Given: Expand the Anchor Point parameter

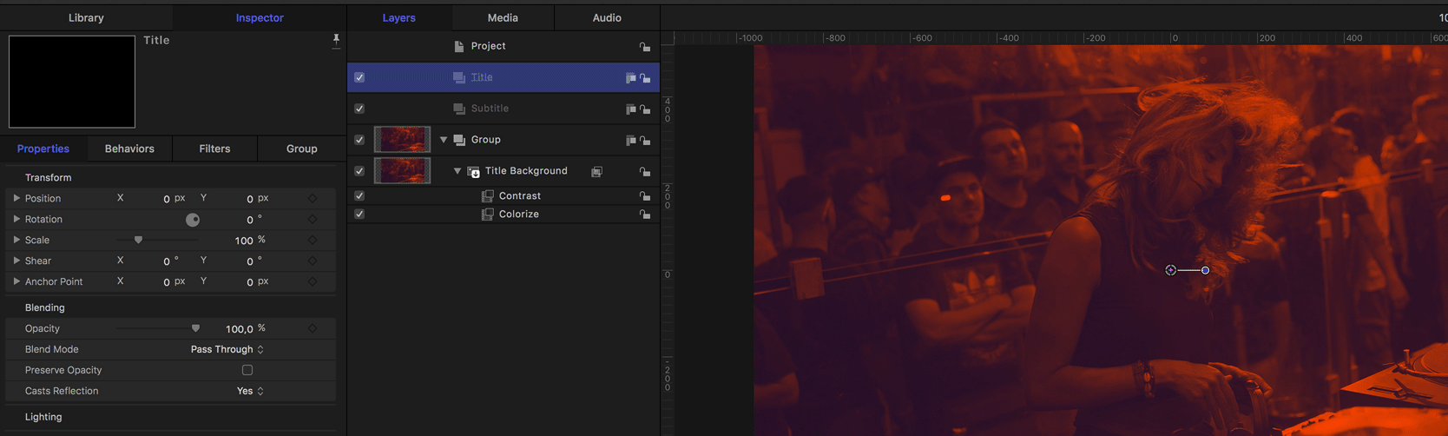Looking at the screenshot, I should [x=16, y=281].
